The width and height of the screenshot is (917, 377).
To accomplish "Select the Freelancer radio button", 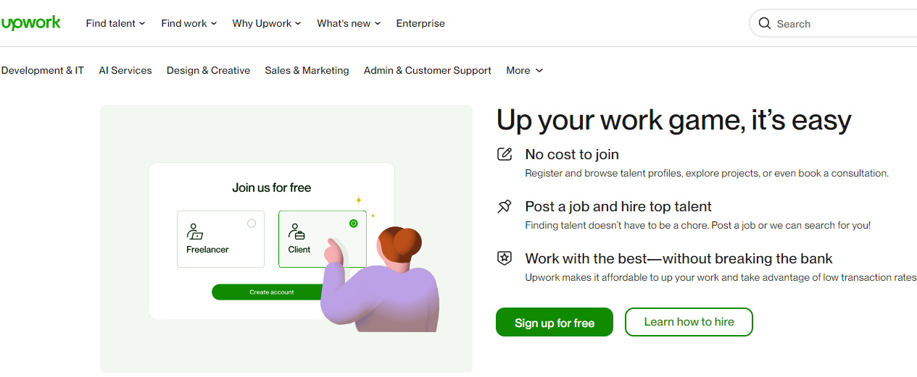I will pos(252,224).
